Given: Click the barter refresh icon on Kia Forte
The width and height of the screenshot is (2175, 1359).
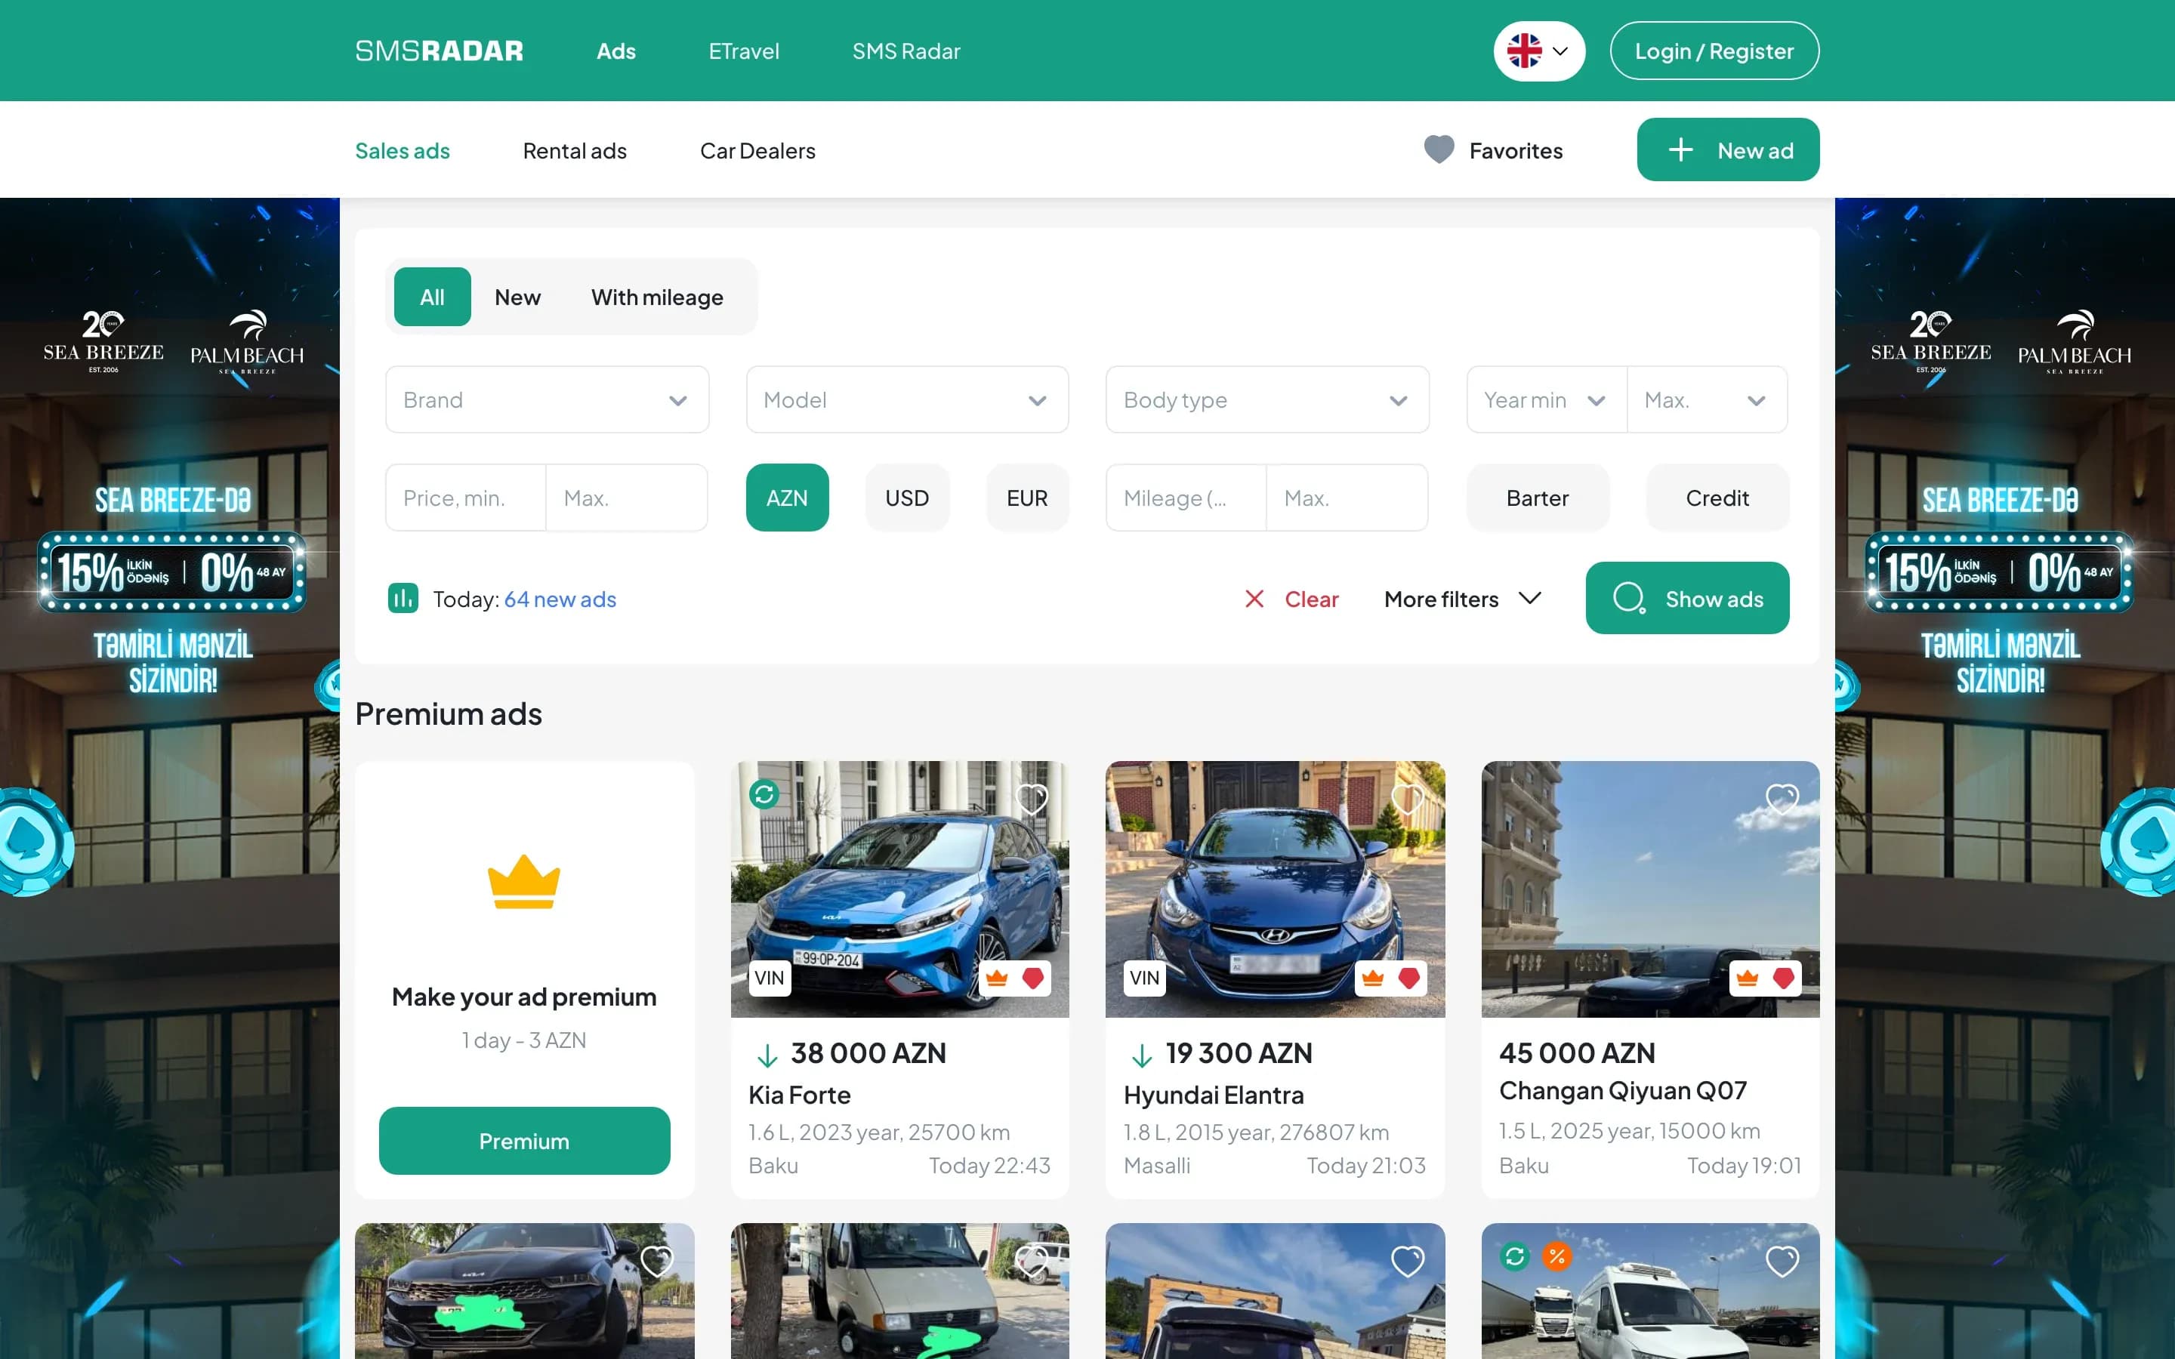Looking at the screenshot, I should coord(764,794).
